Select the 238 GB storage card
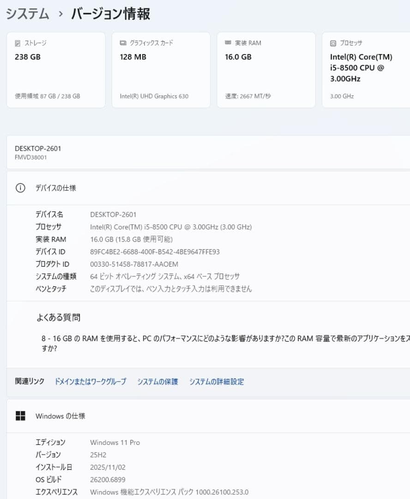 pyautogui.click(x=55, y=70)
